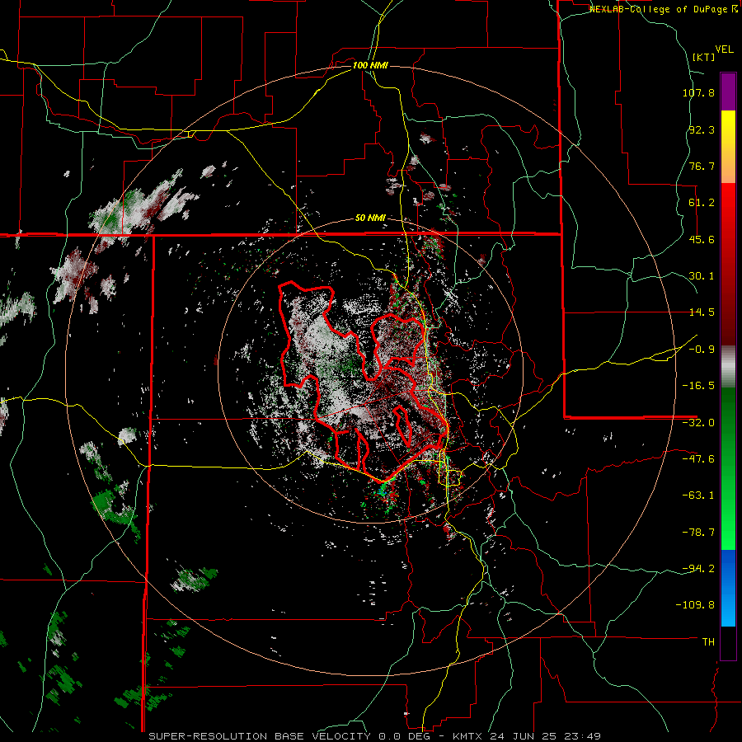Select the -32.0 scale value
The height and width of the screenshot is (742, 742).
coord(698,423)
